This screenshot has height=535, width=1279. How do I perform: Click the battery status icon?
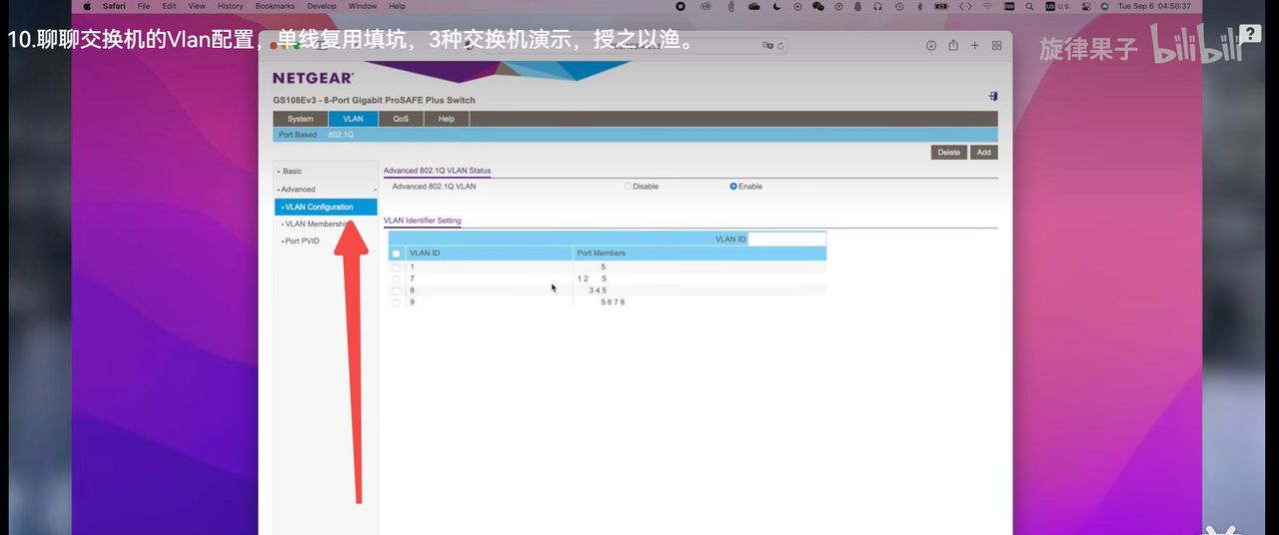941,6
